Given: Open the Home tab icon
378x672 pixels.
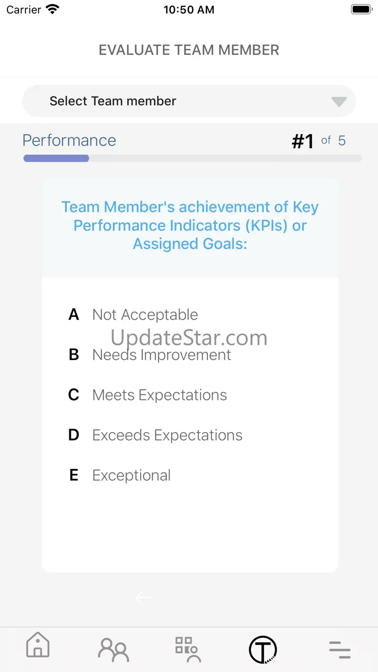Looking at the screenshot, I should click(38, 646).
